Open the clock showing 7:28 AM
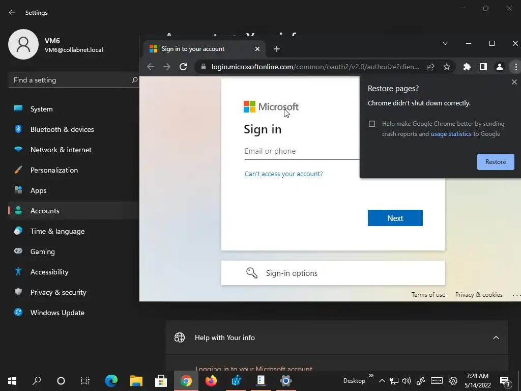 (477, 381)
